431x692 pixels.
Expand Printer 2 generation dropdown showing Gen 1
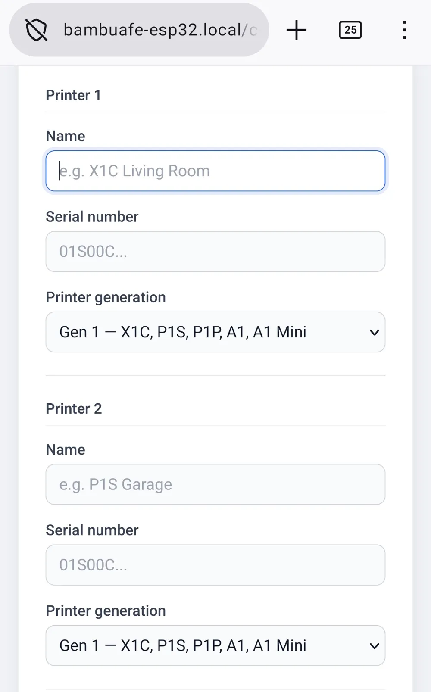[215, 645]
